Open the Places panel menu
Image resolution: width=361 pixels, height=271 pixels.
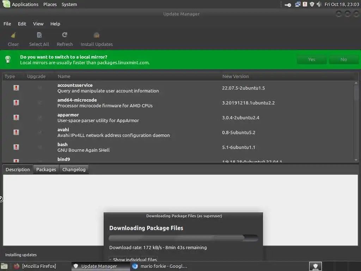pyautogui.click(x=50, y=4)
